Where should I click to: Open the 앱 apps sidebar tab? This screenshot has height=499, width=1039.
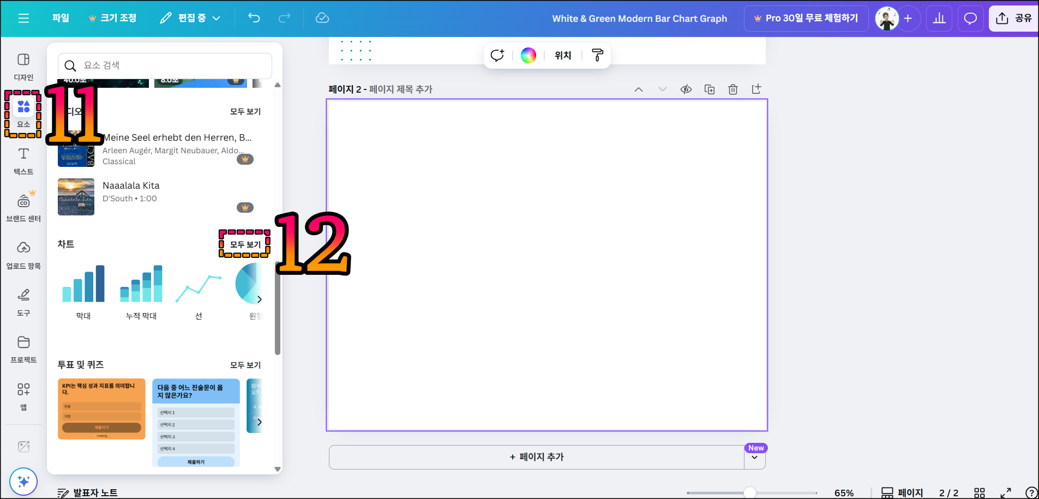[x=23, y=396]
